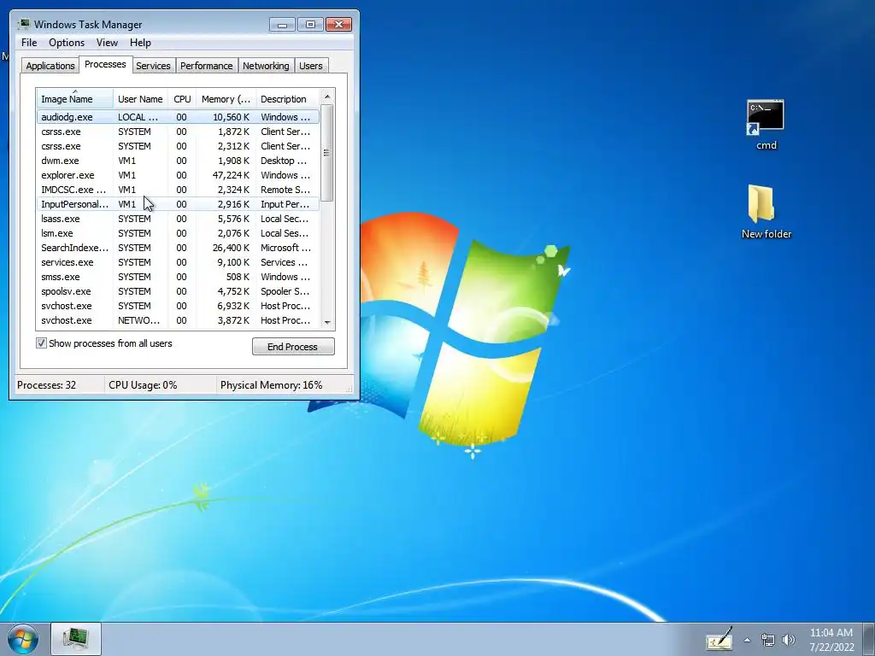
Task: Select the InputPersonal... process row
Action: (x=178, y=203)
